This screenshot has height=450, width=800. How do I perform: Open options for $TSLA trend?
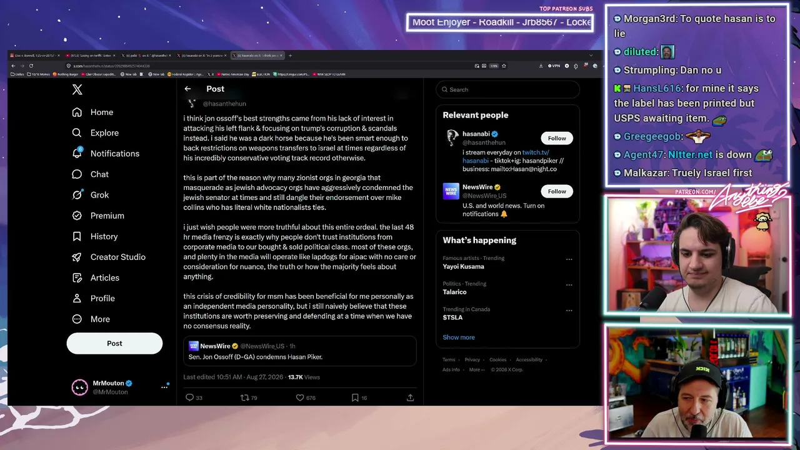[569, 310]
